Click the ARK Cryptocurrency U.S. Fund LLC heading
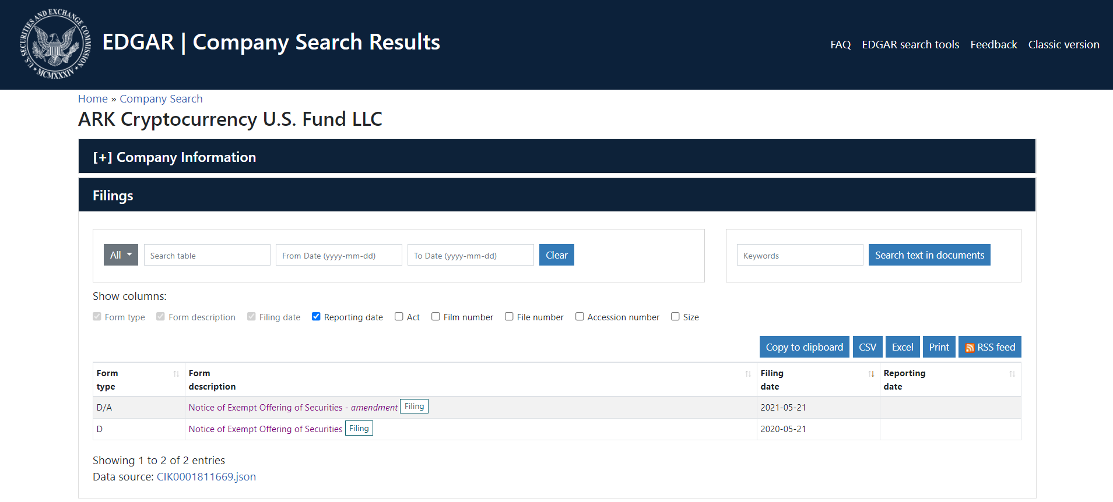1113x502 pixels. pos(230,119)
